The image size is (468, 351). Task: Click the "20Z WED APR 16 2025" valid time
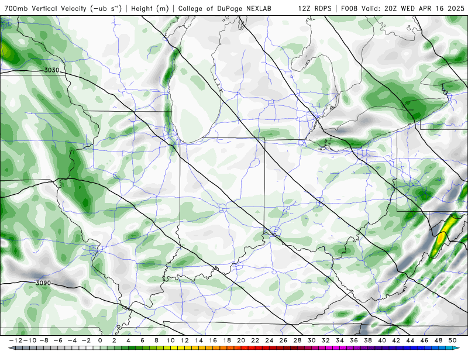point(424,8)
